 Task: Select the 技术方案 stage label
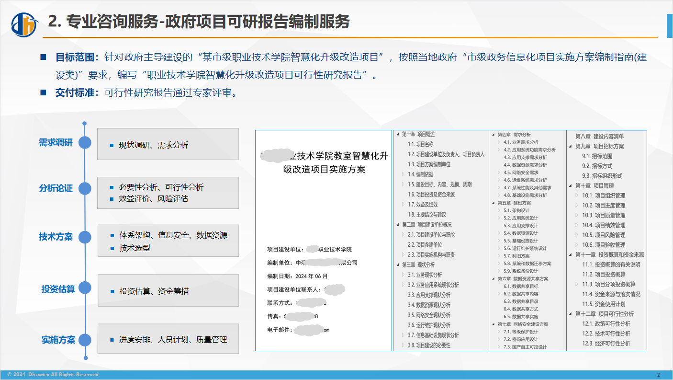56,237
